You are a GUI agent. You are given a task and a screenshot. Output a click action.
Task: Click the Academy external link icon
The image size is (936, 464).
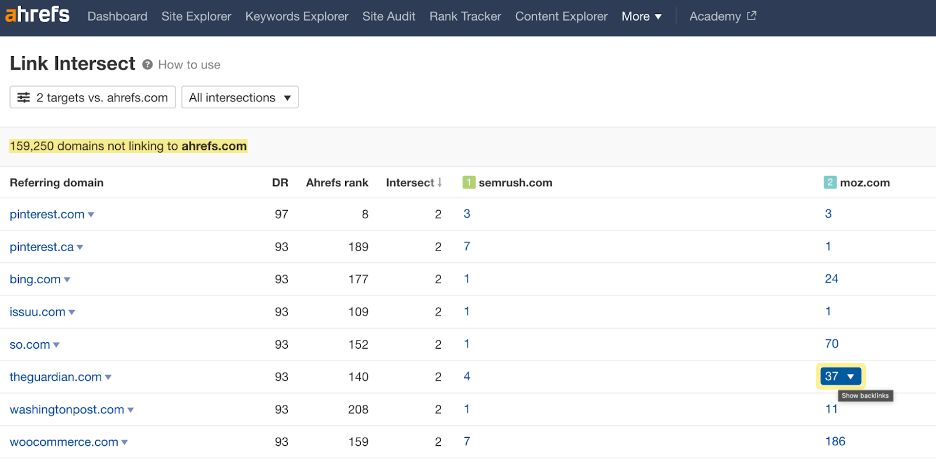(752, 16)
